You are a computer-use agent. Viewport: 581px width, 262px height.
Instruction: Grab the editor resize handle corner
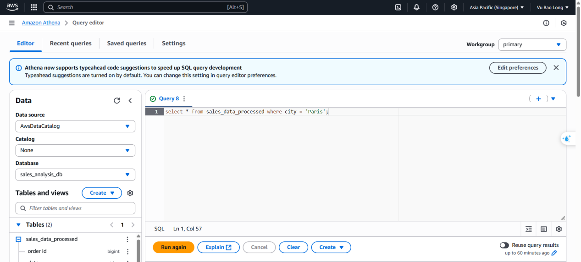click(x=563, y=218)
